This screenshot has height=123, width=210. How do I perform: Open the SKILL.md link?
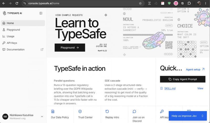coord(170,88)
